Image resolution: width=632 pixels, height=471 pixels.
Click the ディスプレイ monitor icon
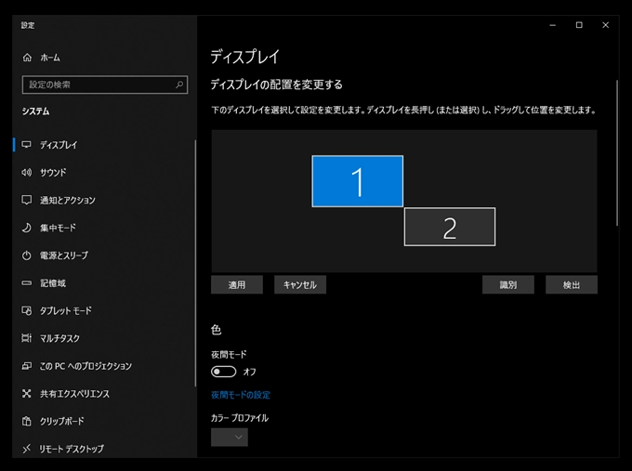coord(27,145)
